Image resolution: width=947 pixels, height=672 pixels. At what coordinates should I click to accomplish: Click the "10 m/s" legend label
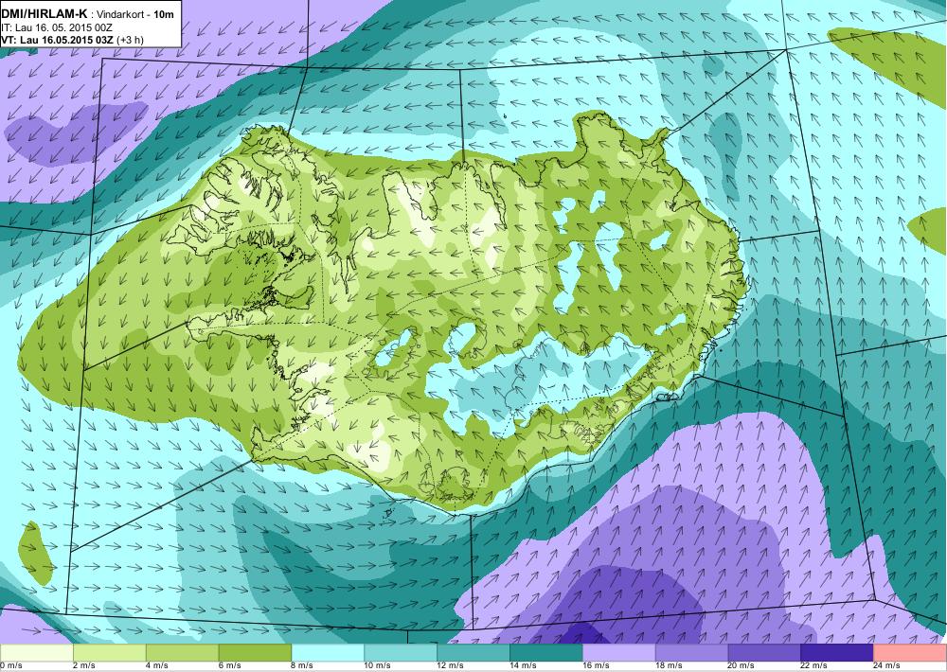378,666
